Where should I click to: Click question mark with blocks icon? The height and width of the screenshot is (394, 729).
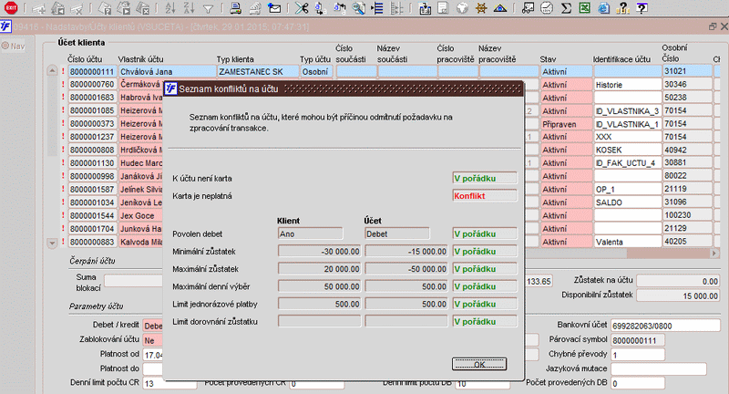(x=622, y=8)
